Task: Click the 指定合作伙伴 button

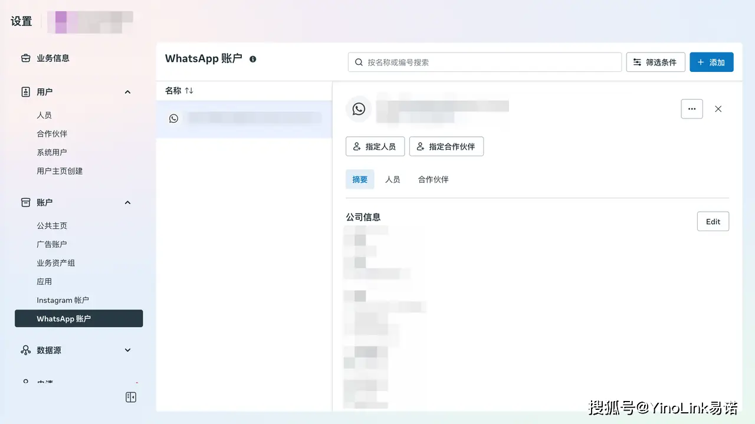Action: [x=446, y=147]
